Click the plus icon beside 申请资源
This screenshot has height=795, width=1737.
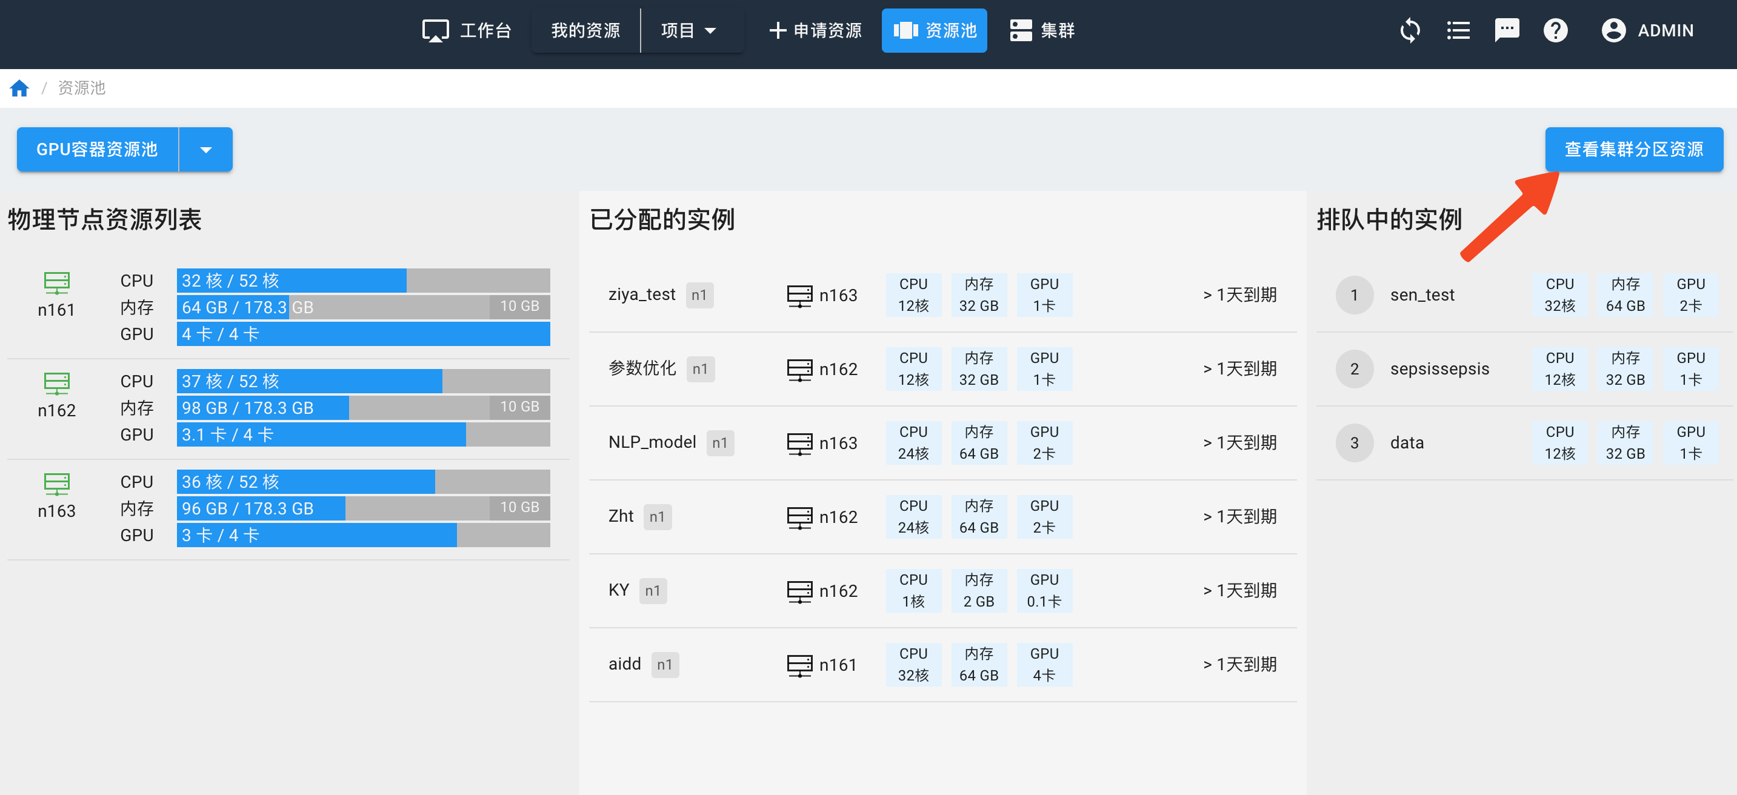pyautogui.click(x=778, y=30)
